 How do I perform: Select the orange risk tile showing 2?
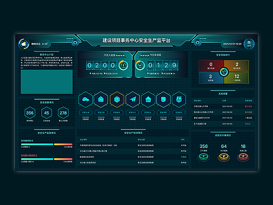coord(237,66)
